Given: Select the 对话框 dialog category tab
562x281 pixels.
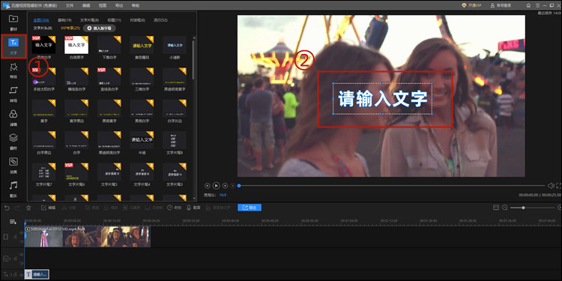Looking at the screenshot, I should click(x=138, y=20).
